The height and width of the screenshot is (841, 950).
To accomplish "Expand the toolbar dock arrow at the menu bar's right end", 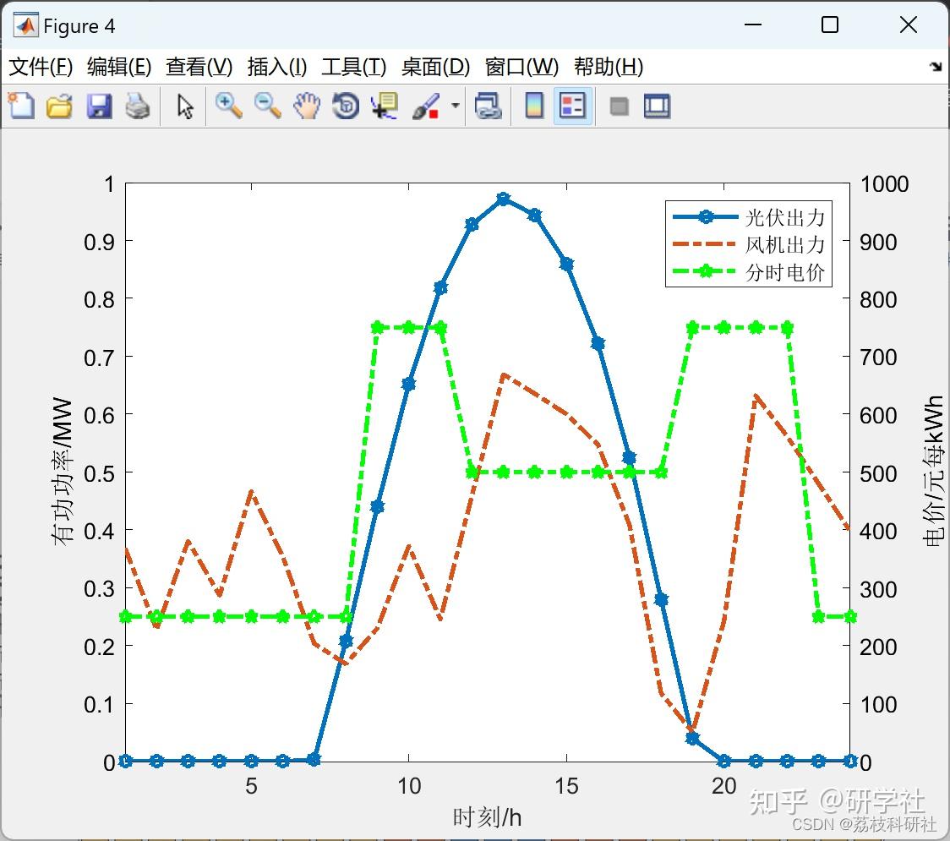I will pos(936,66).
